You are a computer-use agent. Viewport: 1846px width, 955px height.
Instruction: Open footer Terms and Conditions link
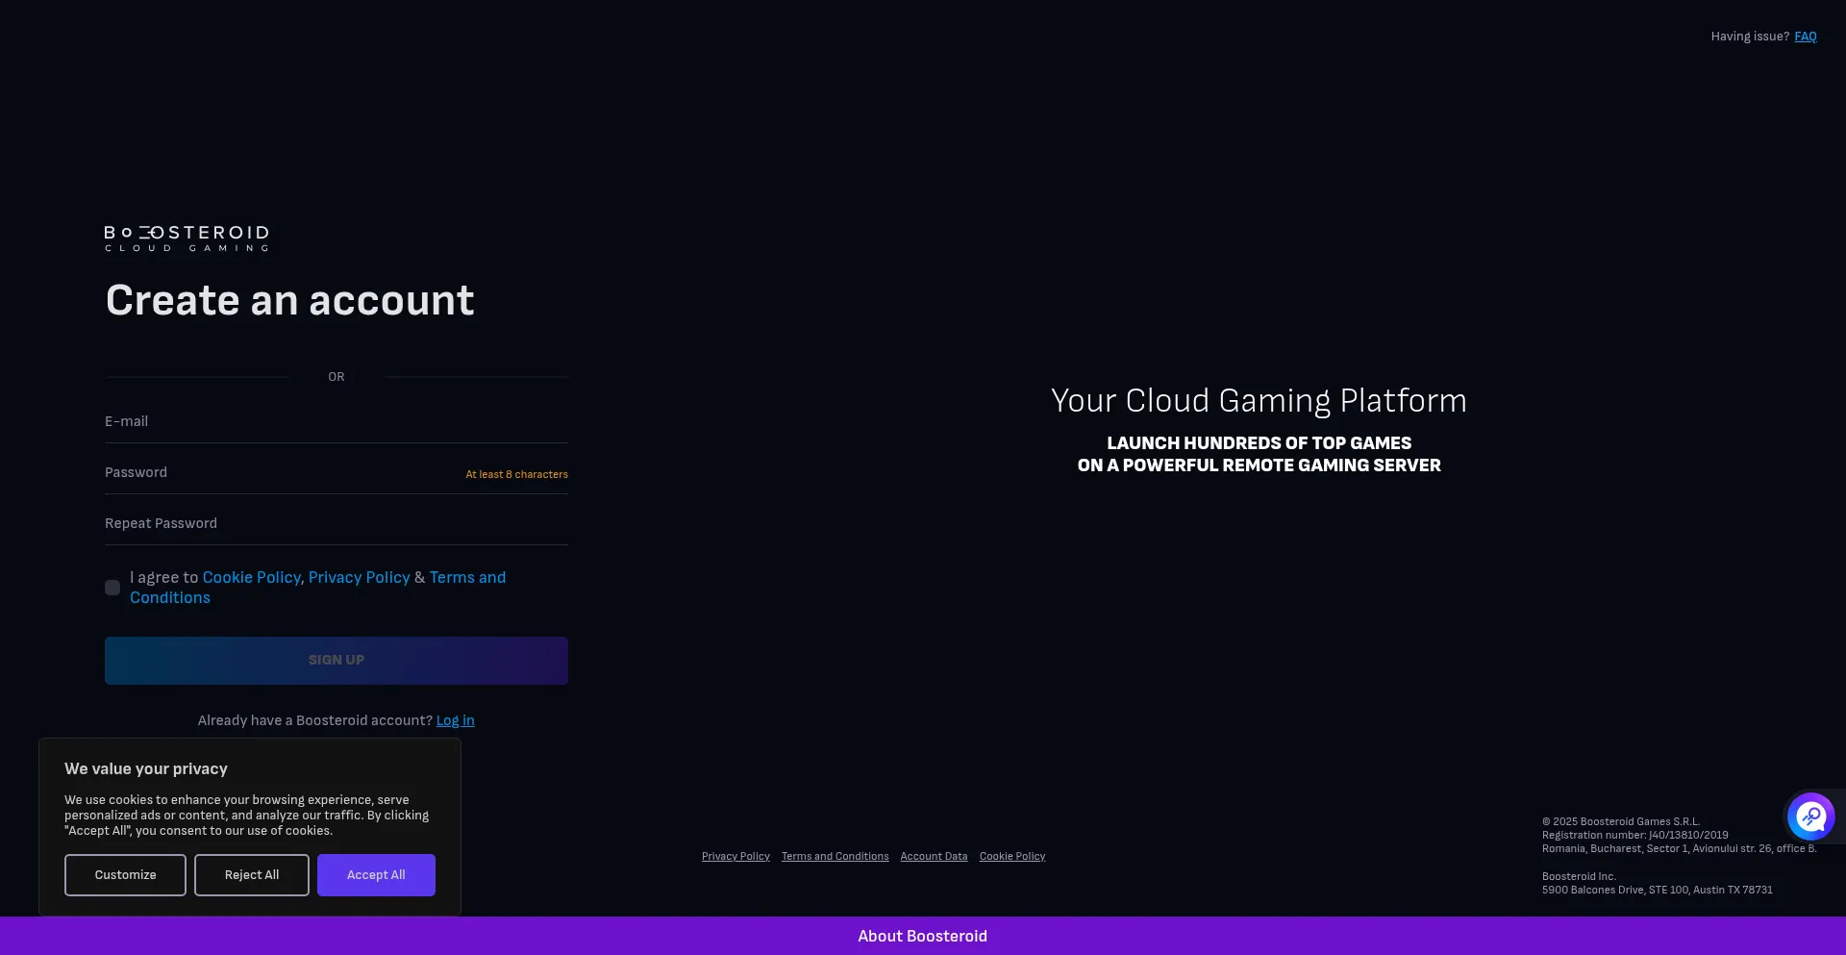(835, 856)
